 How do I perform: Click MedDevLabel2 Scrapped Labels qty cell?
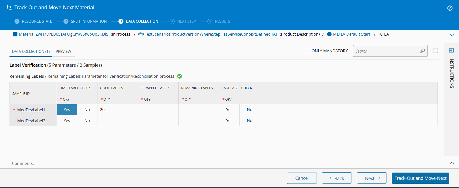point(158,121)
